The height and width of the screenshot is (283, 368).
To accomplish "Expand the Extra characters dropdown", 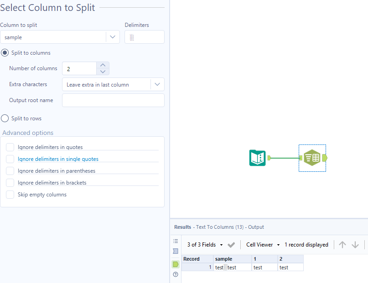I will coord(157,84).
